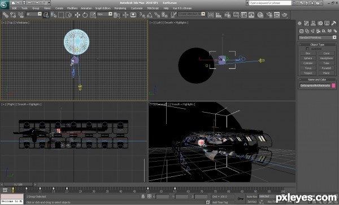
Task: Activate the Select Object tool
Action: point(46,15)
